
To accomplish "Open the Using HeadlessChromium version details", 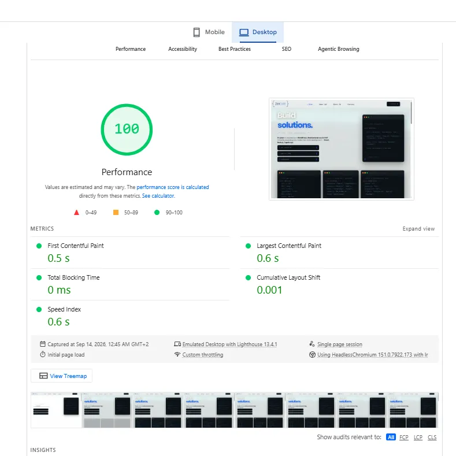I will (373, 355).
